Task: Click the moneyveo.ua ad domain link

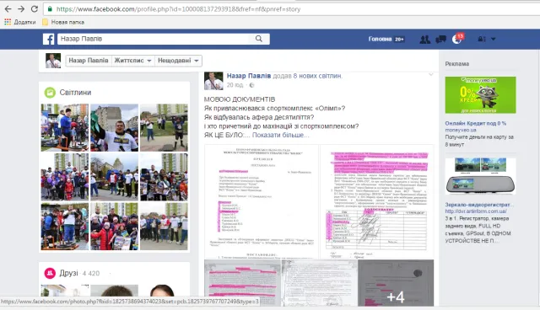Action: (461, 130)
